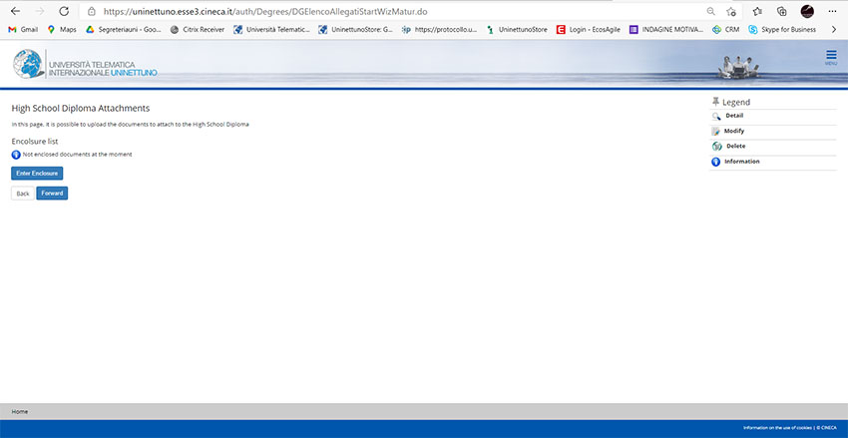Click the blue Information icon in Legend
The image size is (848, 438).
tap(716, 162)
